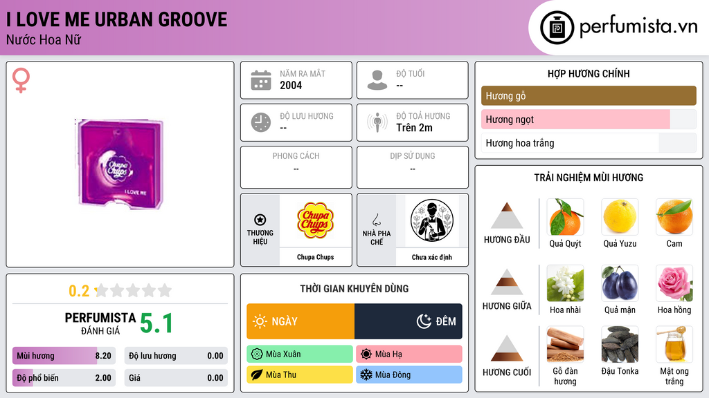Image resolution: width=709 pixels, height=398 pixels.
Task: Click the Hợp hương chính heading
Action: click(x=589, y=73)
